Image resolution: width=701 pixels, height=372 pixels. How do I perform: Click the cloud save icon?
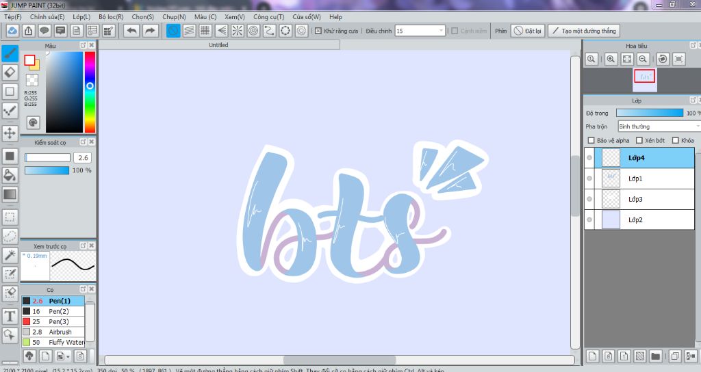pyautogui.click(x=12, y=31)
